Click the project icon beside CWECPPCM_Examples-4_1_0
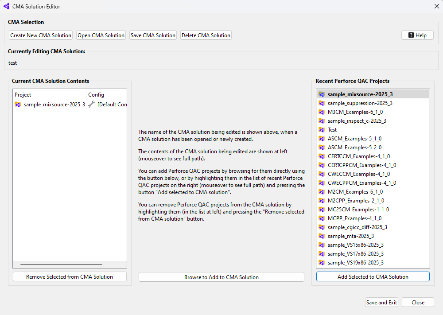The image size is (443, 315). click(x=322, y=183)
